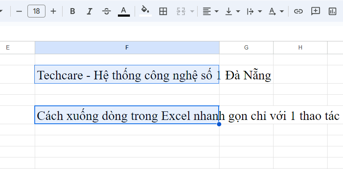The height and width of the screenshot is (169, 343).
Task: Select column F header
Action: click(x=127, y=47)
